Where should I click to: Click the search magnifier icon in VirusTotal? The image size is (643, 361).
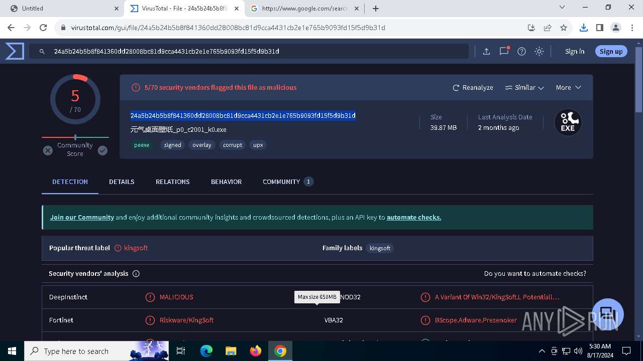pyautogui.click(x=42, y=51)
